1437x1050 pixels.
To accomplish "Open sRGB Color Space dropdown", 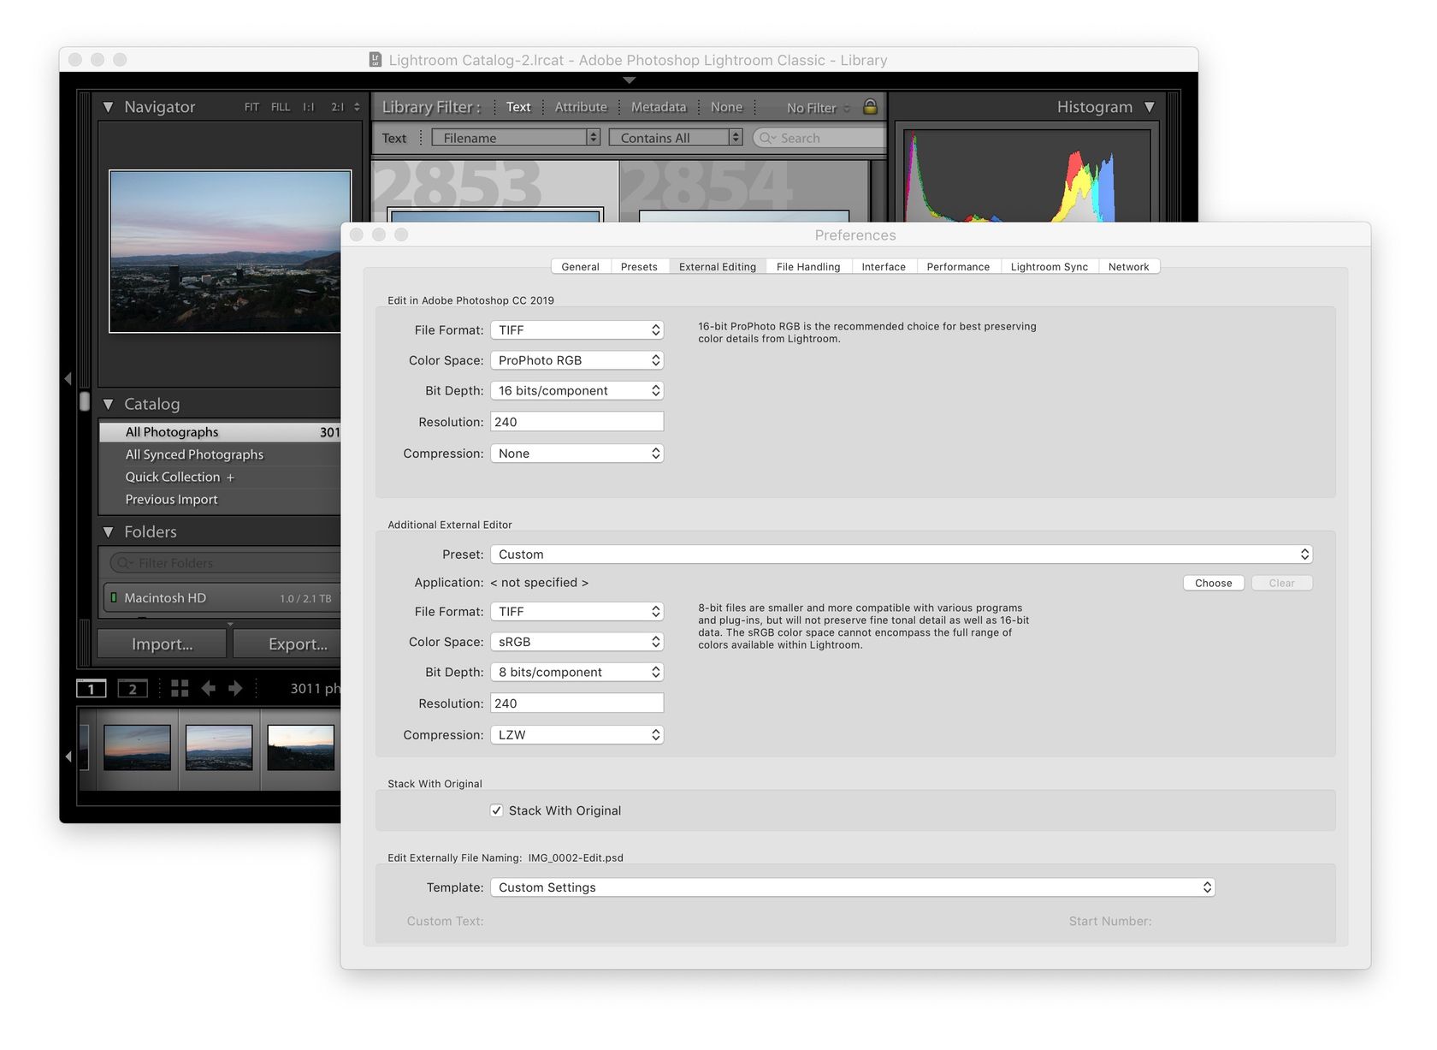I will tap(577, 642).
